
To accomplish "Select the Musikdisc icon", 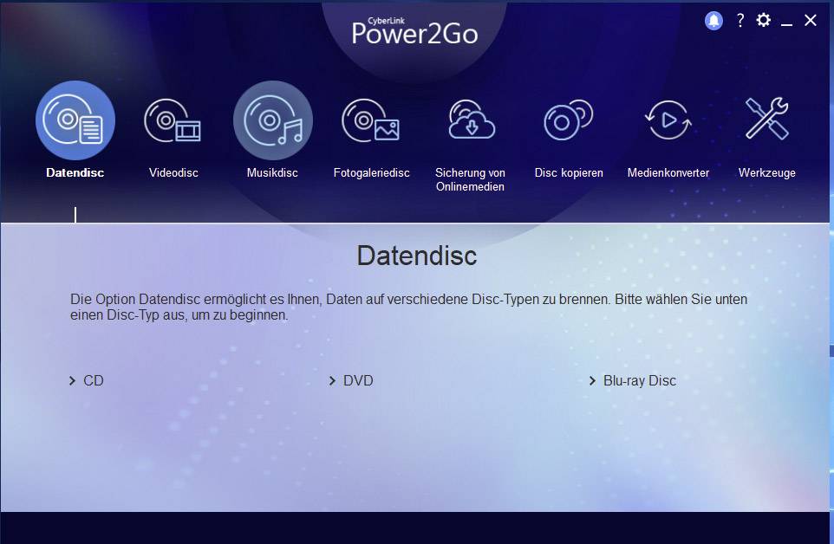I will [x=271, y=121].
